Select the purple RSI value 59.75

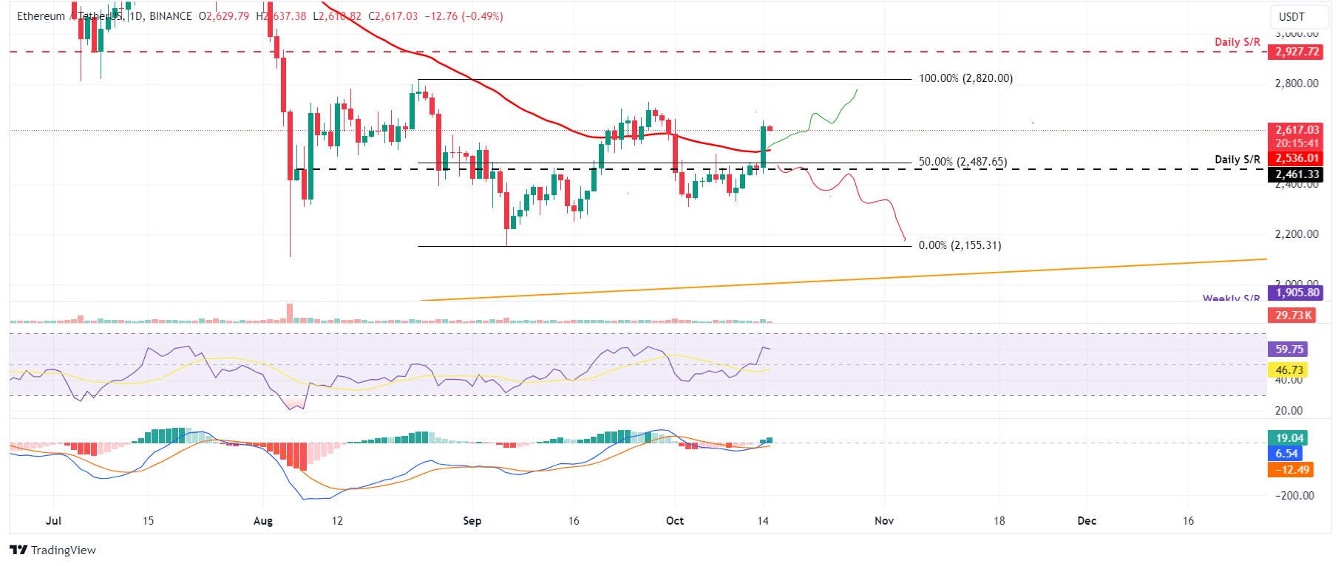point(1289,350)
